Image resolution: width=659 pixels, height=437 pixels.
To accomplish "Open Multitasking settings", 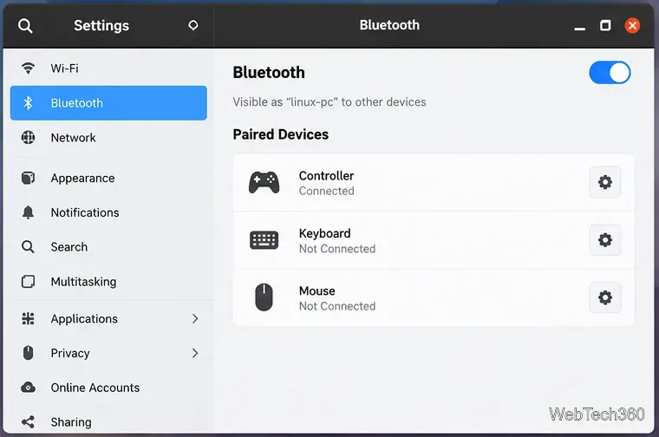I will pos(109,282).
